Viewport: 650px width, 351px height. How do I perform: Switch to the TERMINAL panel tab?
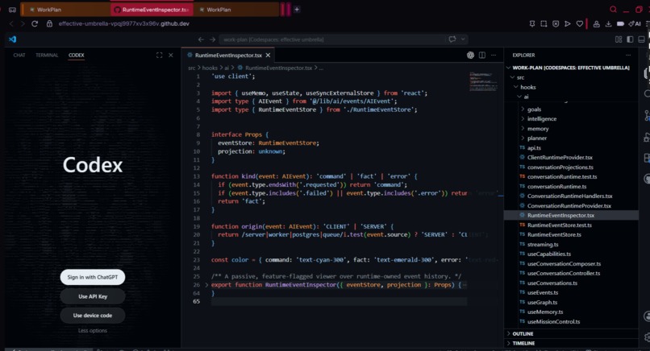coord(47,55)
